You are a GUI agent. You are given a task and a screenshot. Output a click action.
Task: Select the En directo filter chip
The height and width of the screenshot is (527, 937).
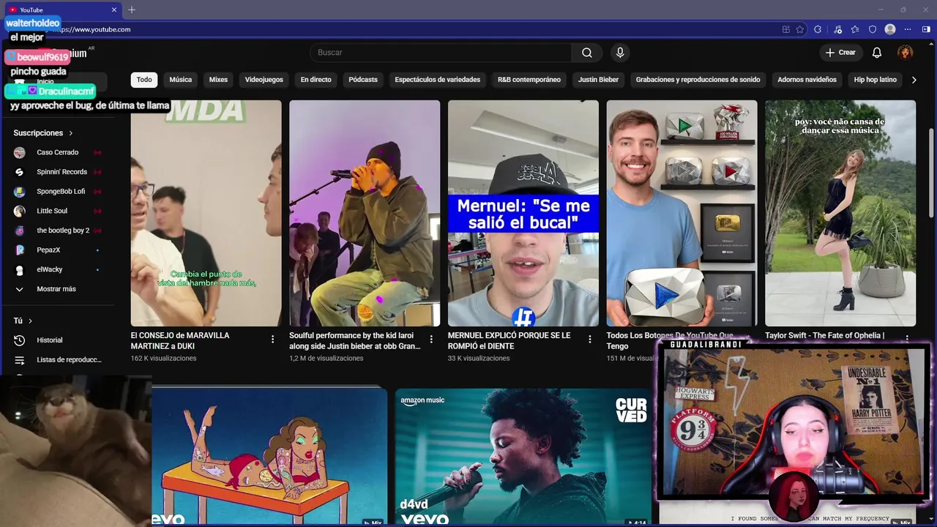click(x=316, y=80)
